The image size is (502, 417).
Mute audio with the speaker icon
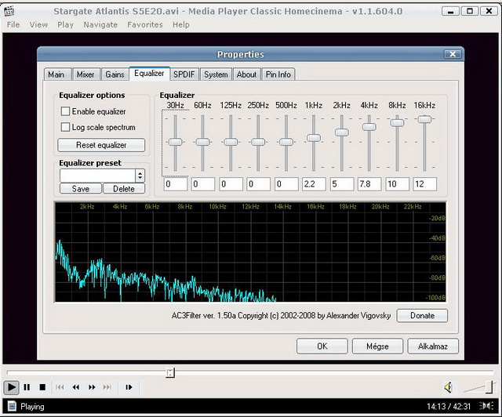coord(448,387)
